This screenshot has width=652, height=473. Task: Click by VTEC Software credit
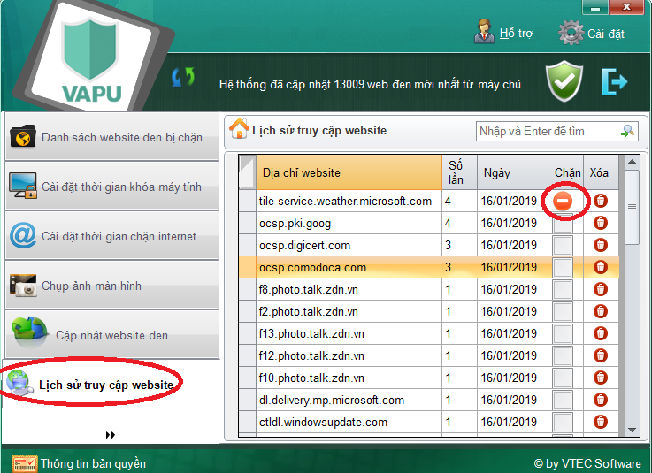[x=587, y=463]
